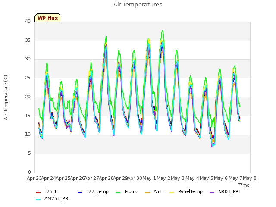Click the May 5 x-axis tick label
The image size is (276, 207).
coord(207,178)
